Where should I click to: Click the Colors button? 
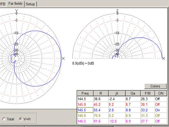pyautogui.click(x=155, y=86)
